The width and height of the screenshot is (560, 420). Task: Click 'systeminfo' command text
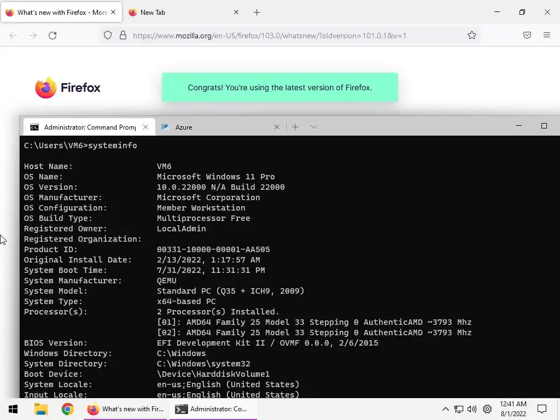[x=113, y=145]
